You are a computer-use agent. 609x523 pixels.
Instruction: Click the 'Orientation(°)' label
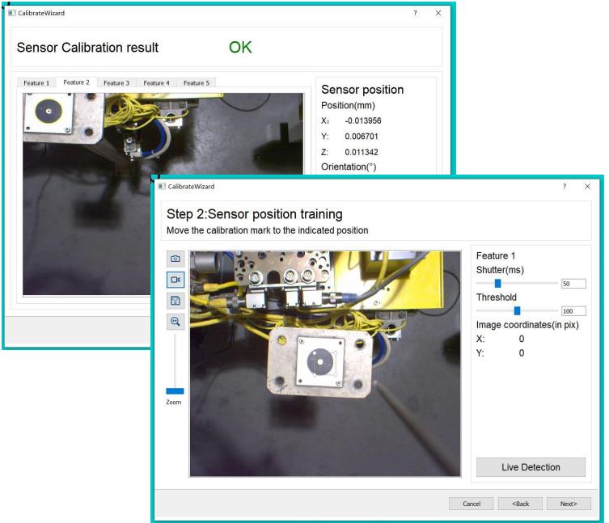point(349,167)
